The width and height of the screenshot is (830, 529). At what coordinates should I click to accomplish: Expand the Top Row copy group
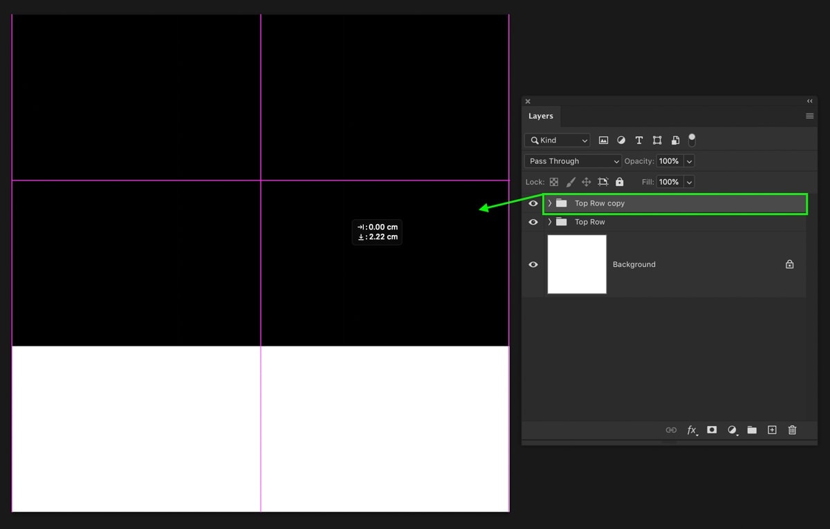click(550, 203)
